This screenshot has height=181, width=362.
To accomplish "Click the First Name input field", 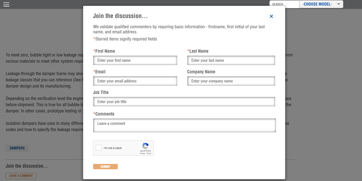I will (135, 61).
